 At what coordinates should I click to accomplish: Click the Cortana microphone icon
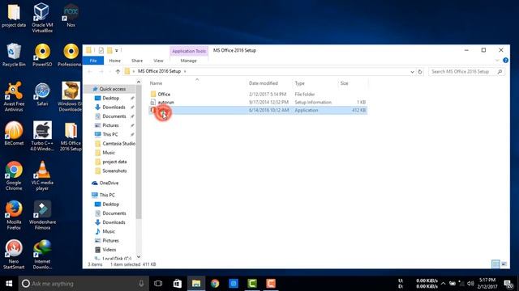coord(141,284)
